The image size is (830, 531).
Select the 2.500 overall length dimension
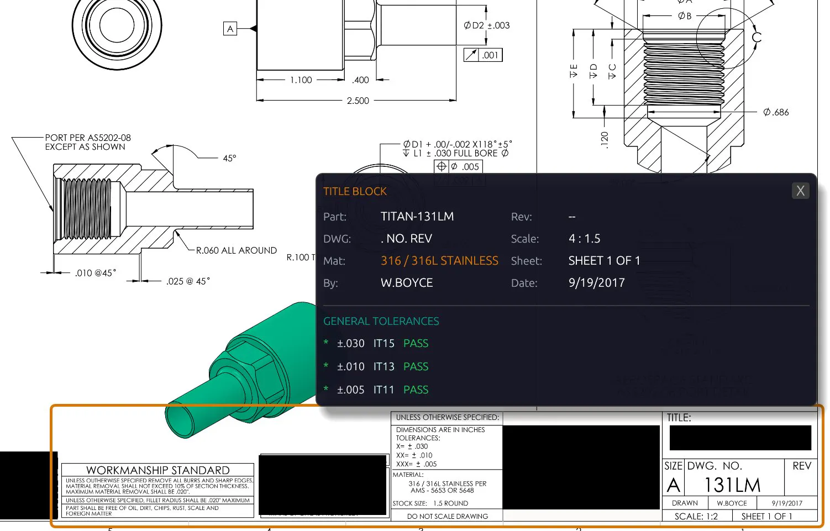(x=358, y=101)
